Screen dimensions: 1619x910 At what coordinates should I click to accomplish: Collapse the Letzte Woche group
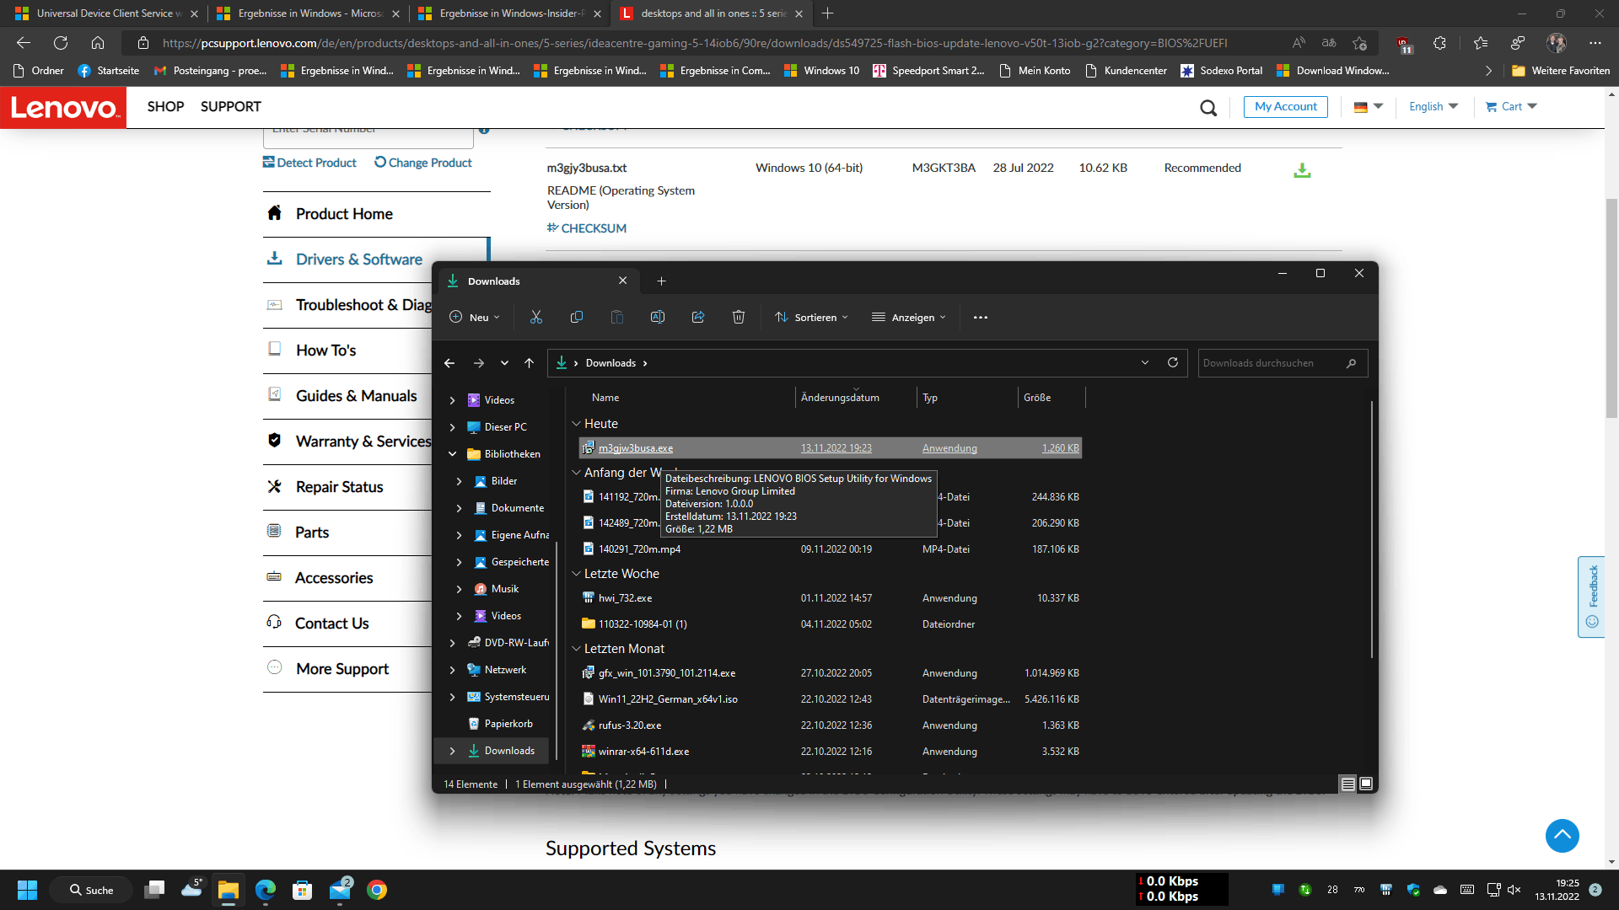pyautogui.click(x=577, y=574)
